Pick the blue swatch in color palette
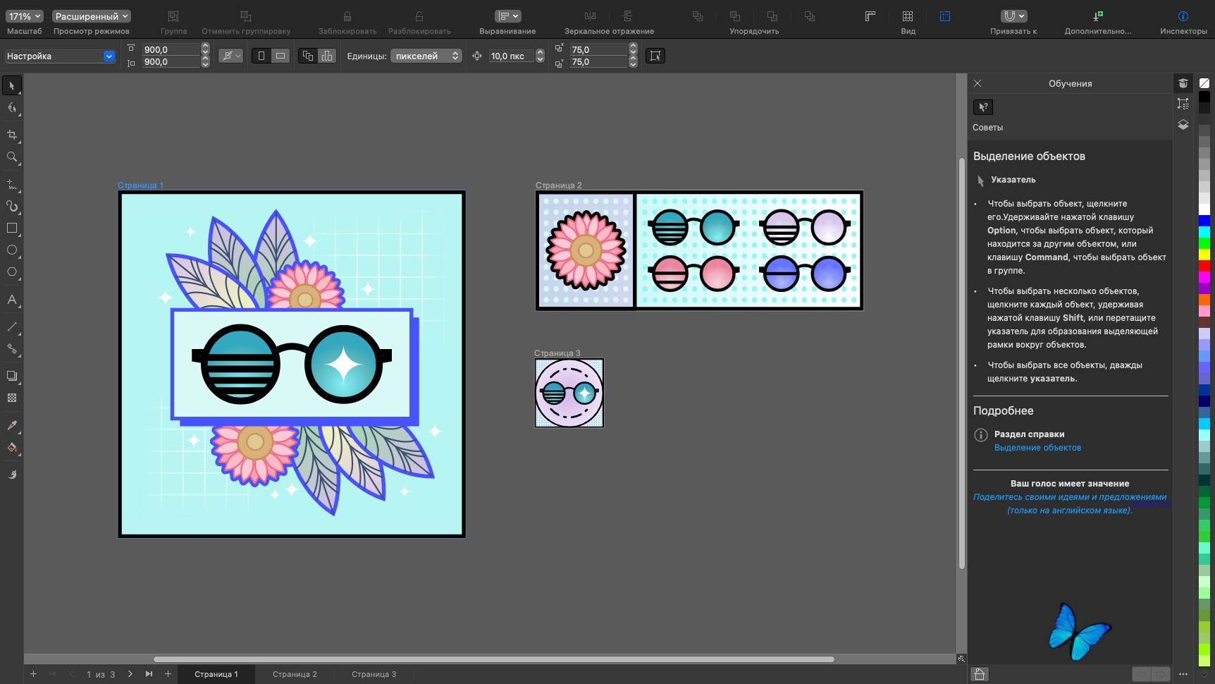Viewport: 1215px width, 684px height. [1204, 221]
